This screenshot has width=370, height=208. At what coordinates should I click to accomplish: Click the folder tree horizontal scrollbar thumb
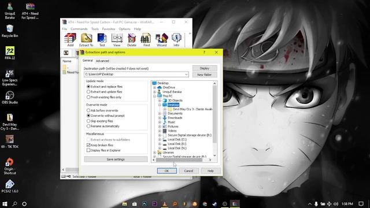(x=179, y=160)
